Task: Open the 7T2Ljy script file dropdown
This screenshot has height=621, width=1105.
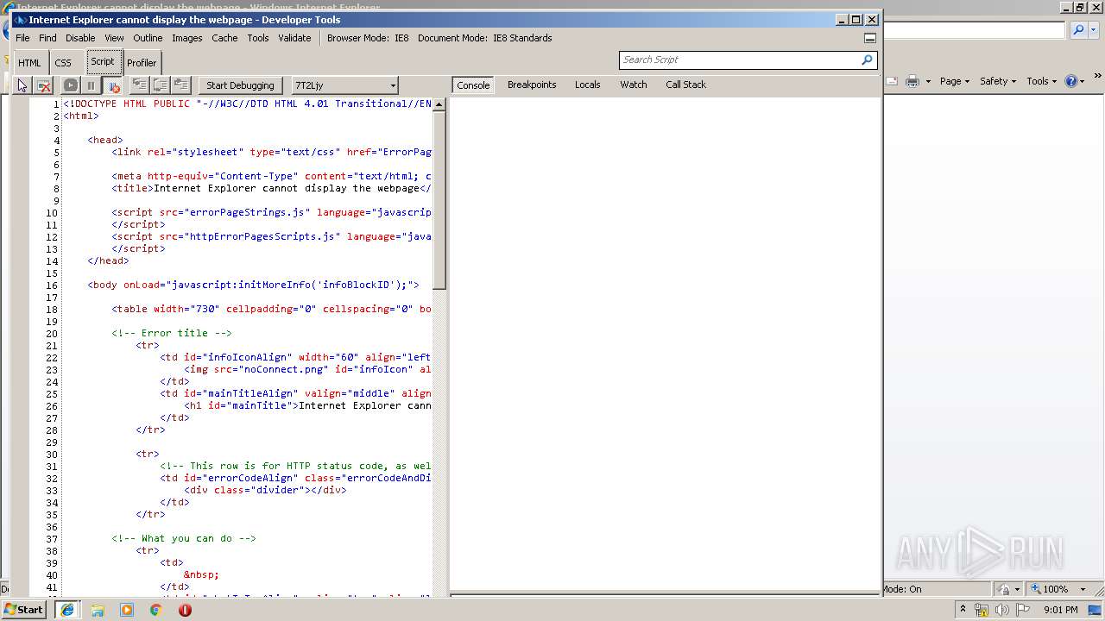Action: (344, 85)
